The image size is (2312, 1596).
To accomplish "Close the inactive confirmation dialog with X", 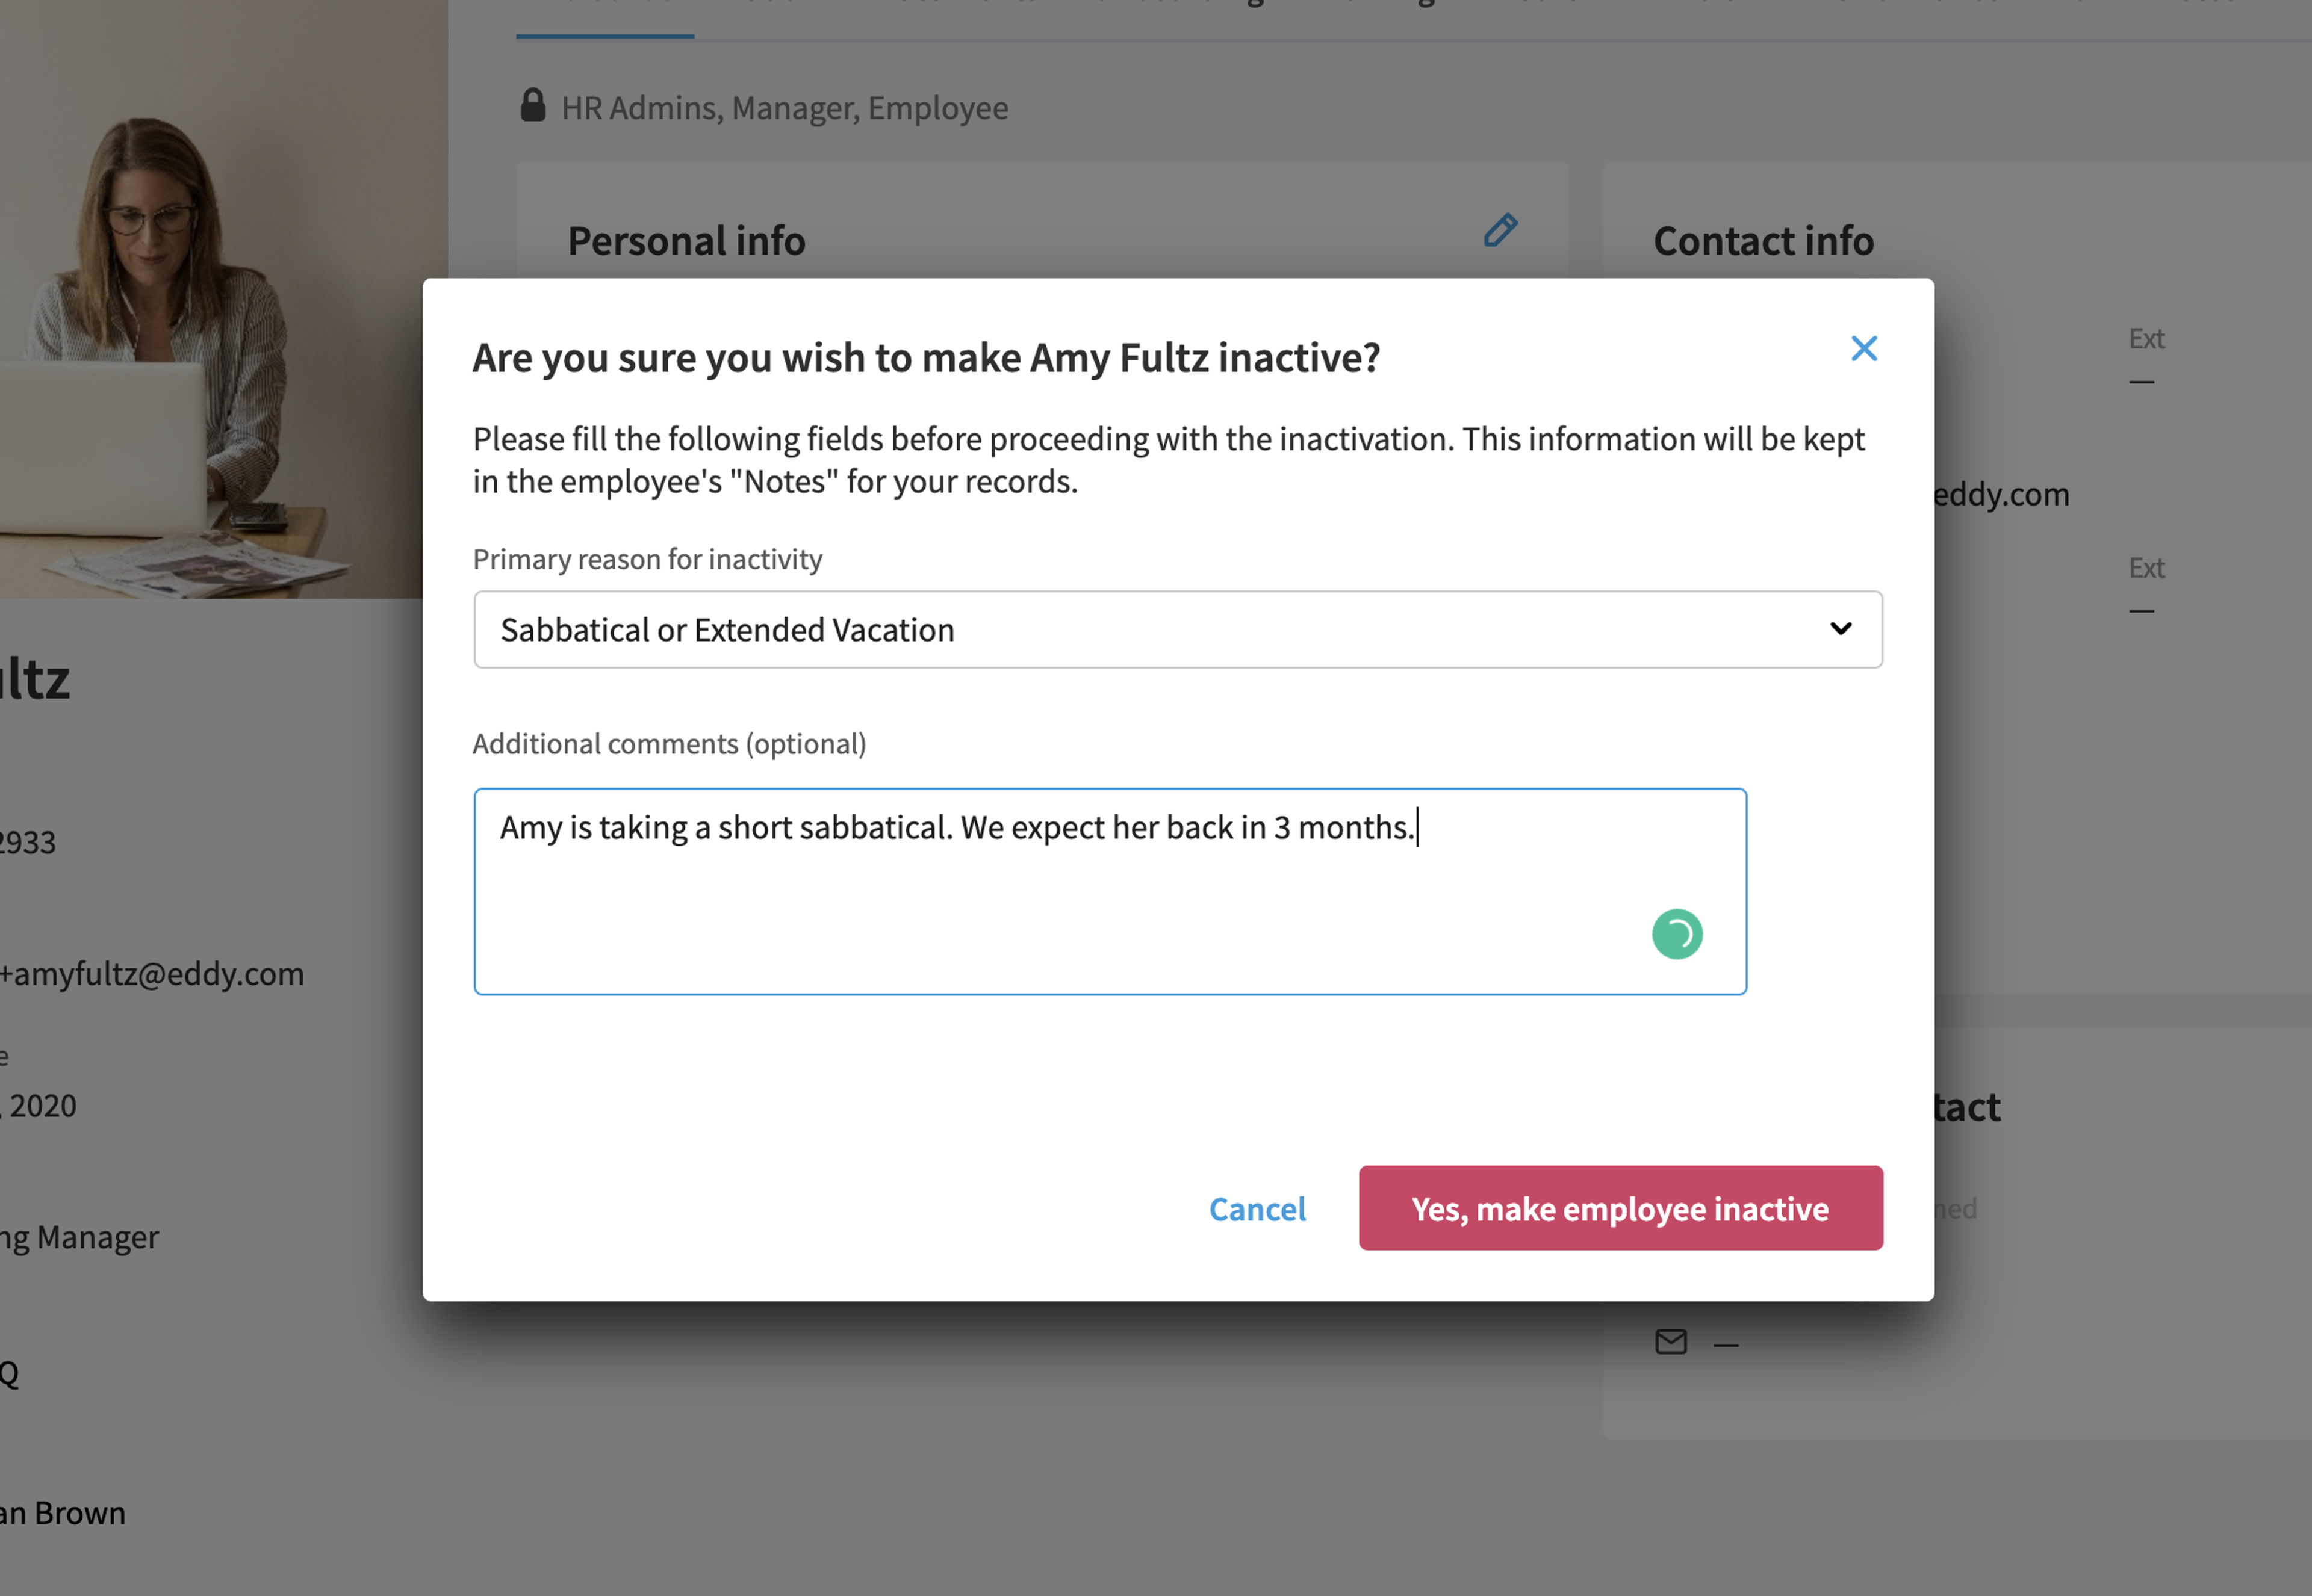I will click(1863, 349).
